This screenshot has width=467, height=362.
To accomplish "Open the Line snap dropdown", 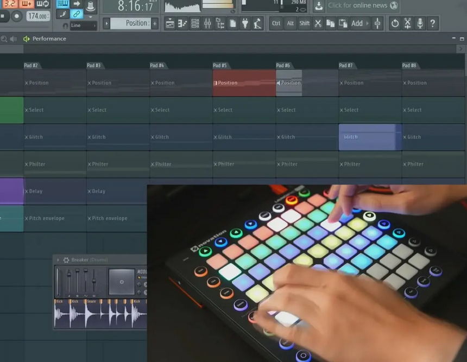I will (x=84, y=26).
